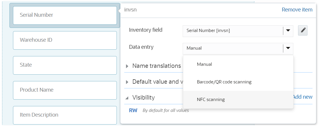This screenshot has height=126, width=319.
Task: Select the Serial Number field
Action: pos(65,15)
